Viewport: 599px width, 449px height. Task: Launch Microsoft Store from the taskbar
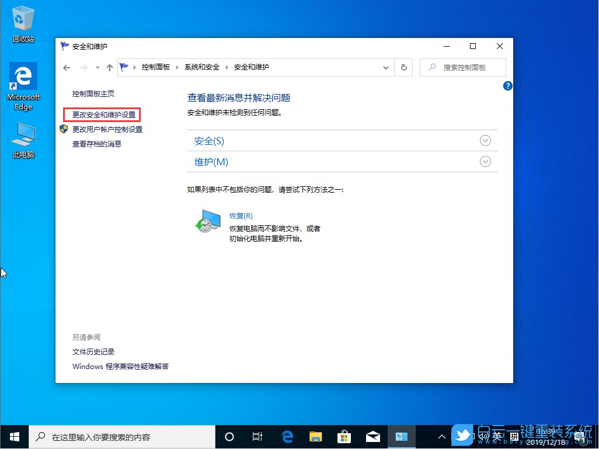point(344,436)
